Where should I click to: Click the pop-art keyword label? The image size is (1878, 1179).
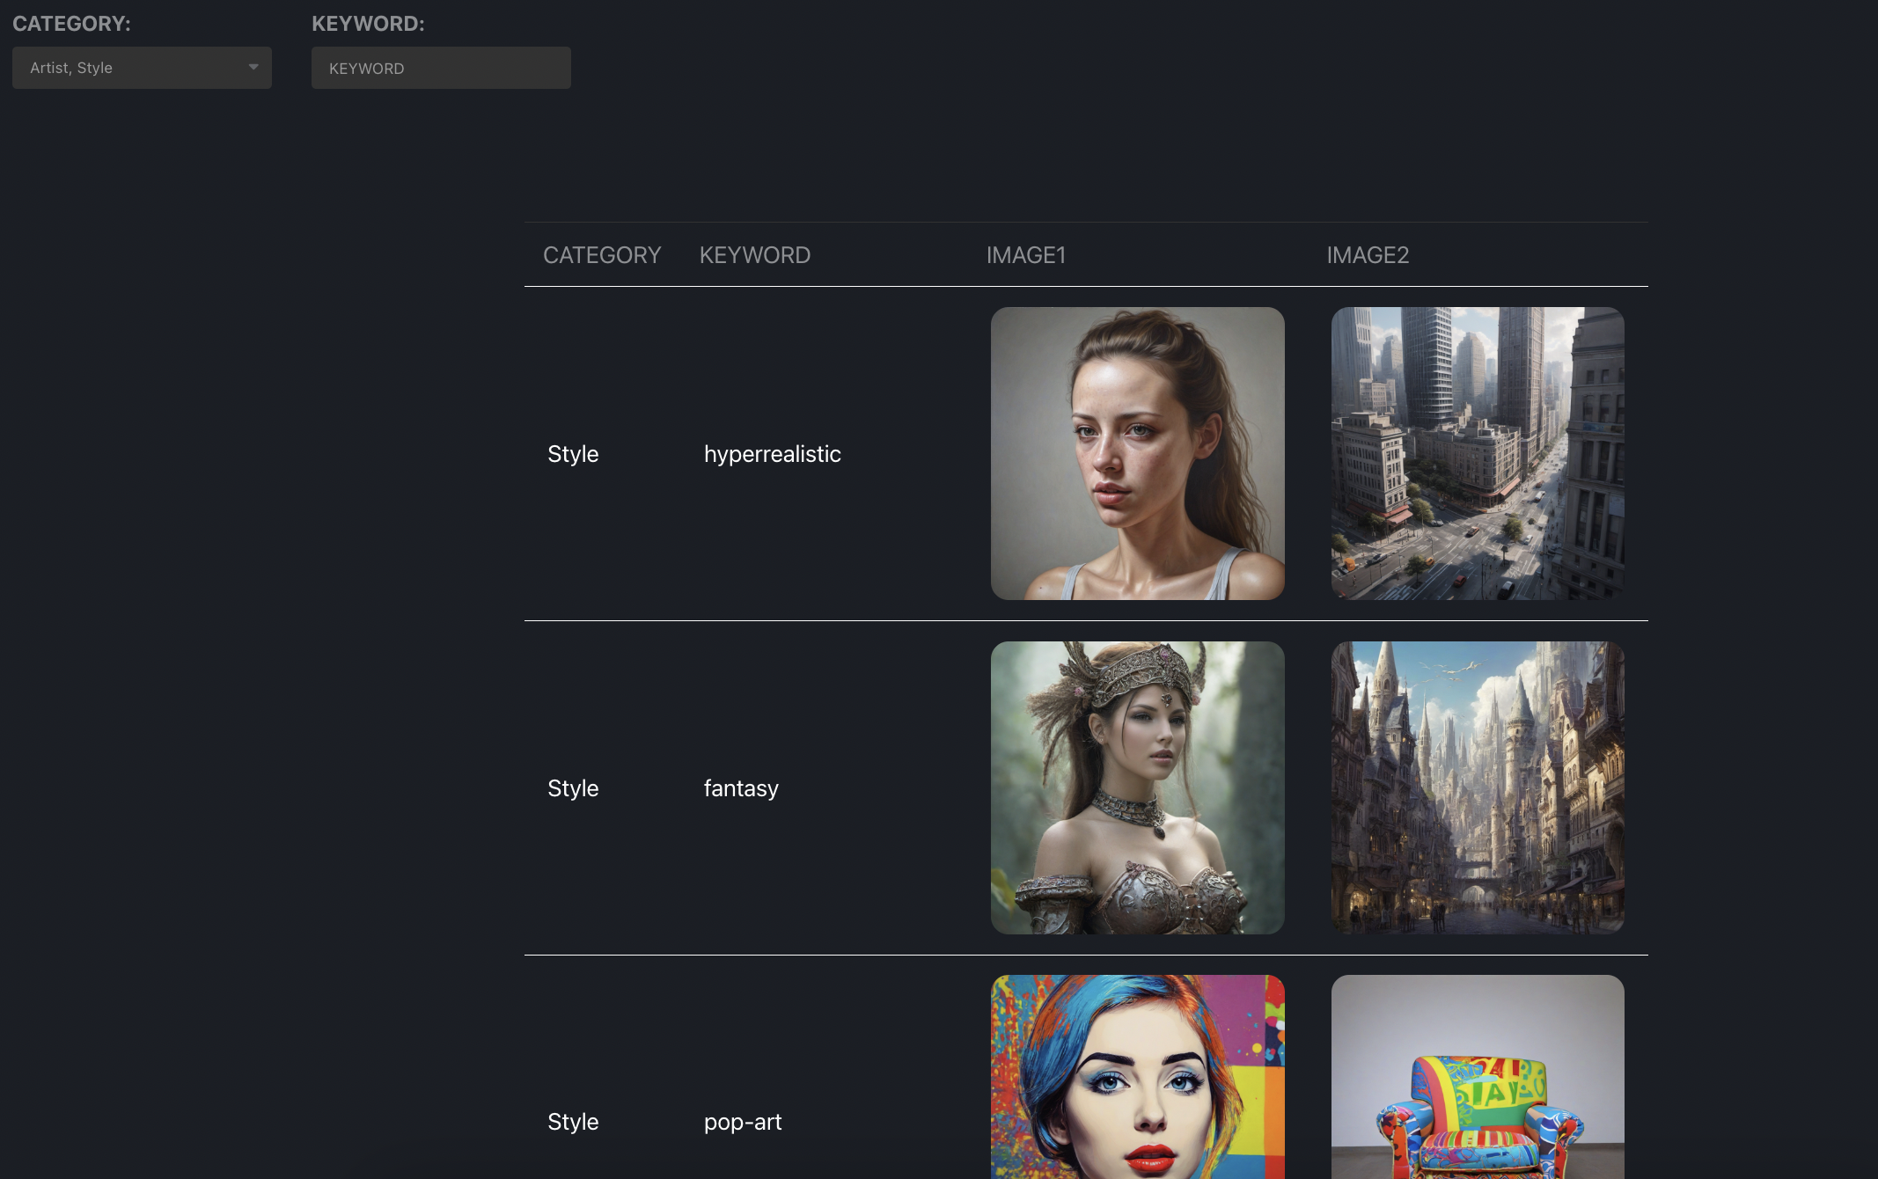742,1122
